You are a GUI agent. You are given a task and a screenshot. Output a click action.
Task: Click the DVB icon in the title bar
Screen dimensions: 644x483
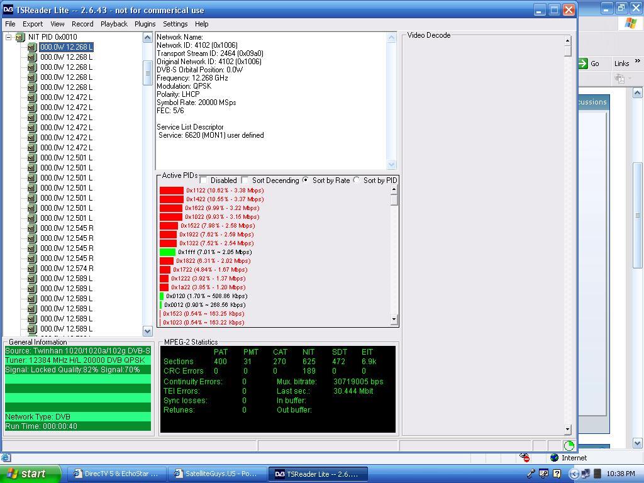pos(8,10)
